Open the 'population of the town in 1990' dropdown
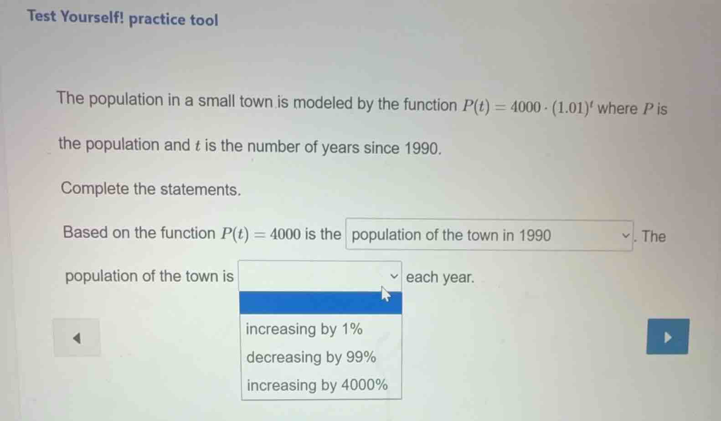Screen dimensions: 721x421 (488, 235)
